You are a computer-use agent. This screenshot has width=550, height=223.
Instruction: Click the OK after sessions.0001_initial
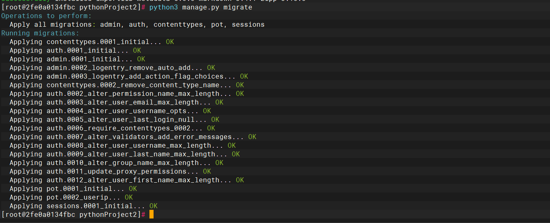pos(154,206)
